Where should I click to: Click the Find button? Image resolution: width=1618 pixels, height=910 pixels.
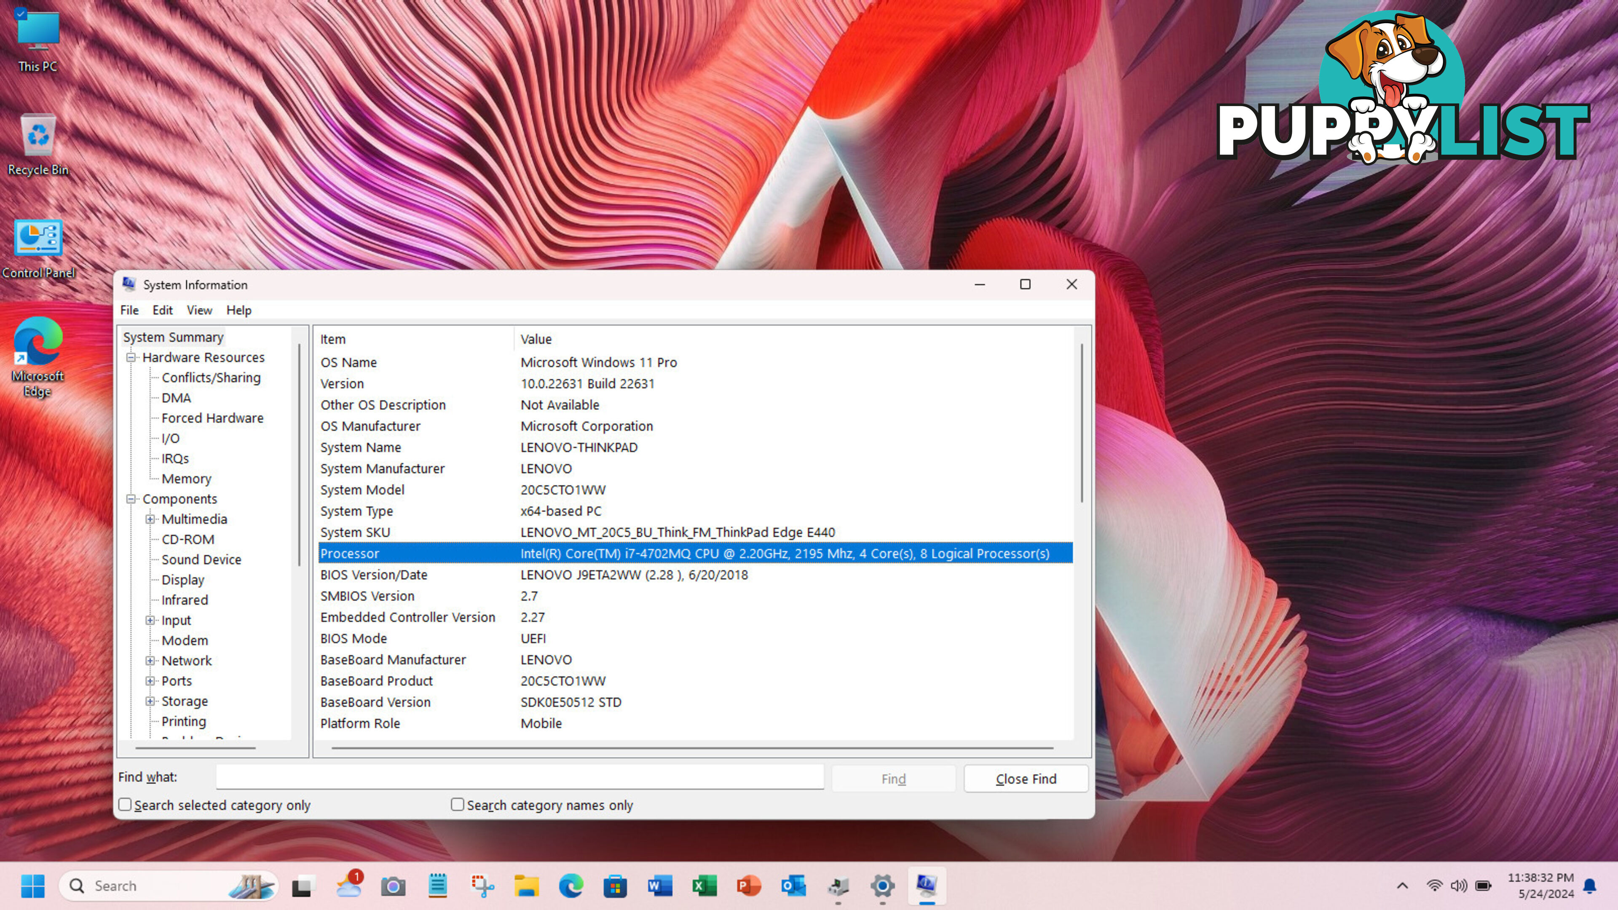892,778
